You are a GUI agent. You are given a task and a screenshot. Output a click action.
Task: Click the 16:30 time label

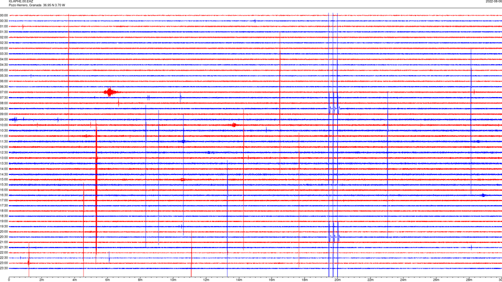pyautogui.click(x=4, y=195)
